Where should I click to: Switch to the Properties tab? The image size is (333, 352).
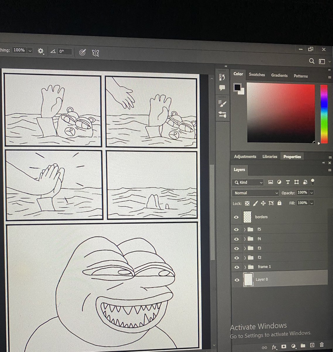292,157
